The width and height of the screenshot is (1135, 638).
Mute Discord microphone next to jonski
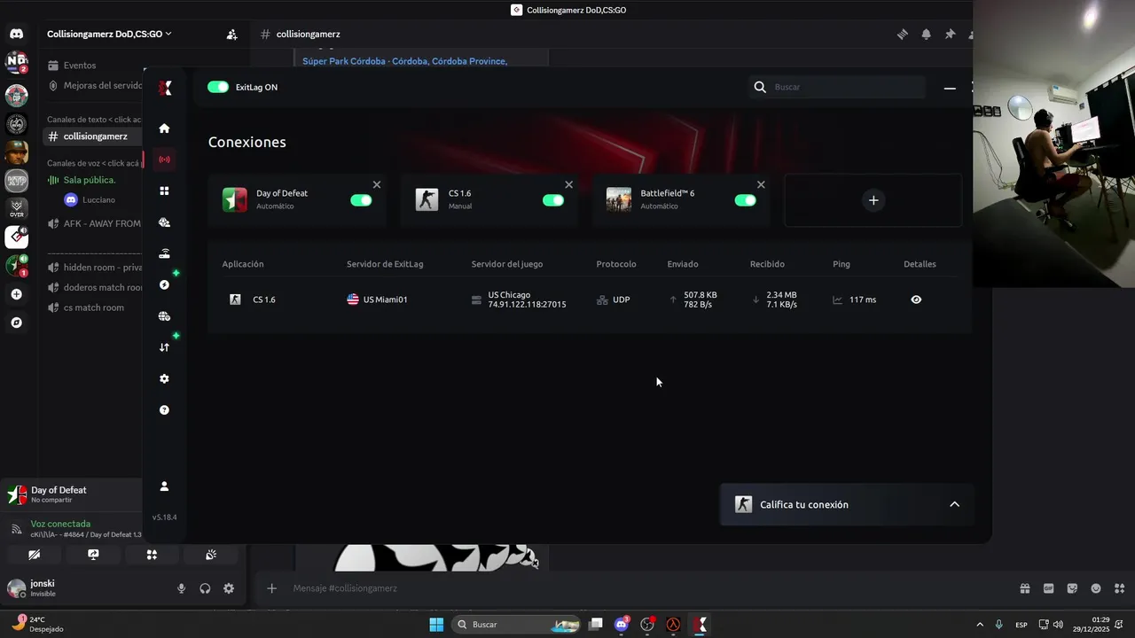point(181,588)
